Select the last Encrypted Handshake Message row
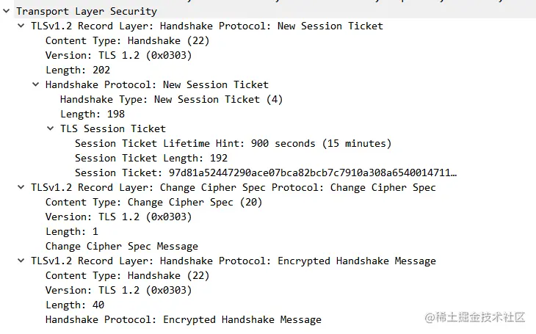Viewport: 536px width, 334px height. (183, 319)
